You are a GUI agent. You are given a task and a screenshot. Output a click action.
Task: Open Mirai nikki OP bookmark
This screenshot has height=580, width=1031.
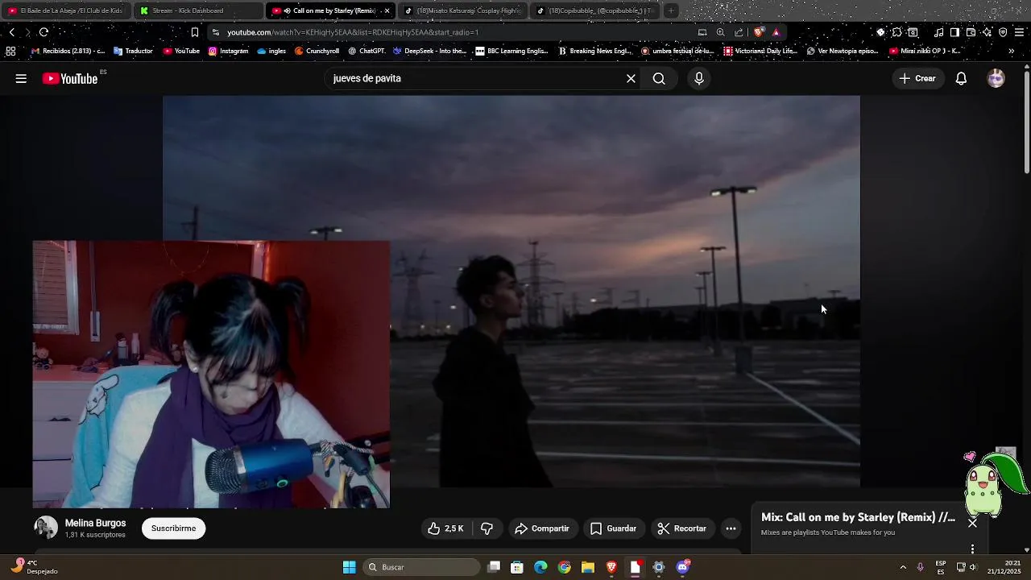point(925,51)
